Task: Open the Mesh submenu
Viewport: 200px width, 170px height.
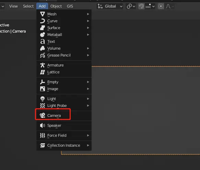Action: pos(64,14)
